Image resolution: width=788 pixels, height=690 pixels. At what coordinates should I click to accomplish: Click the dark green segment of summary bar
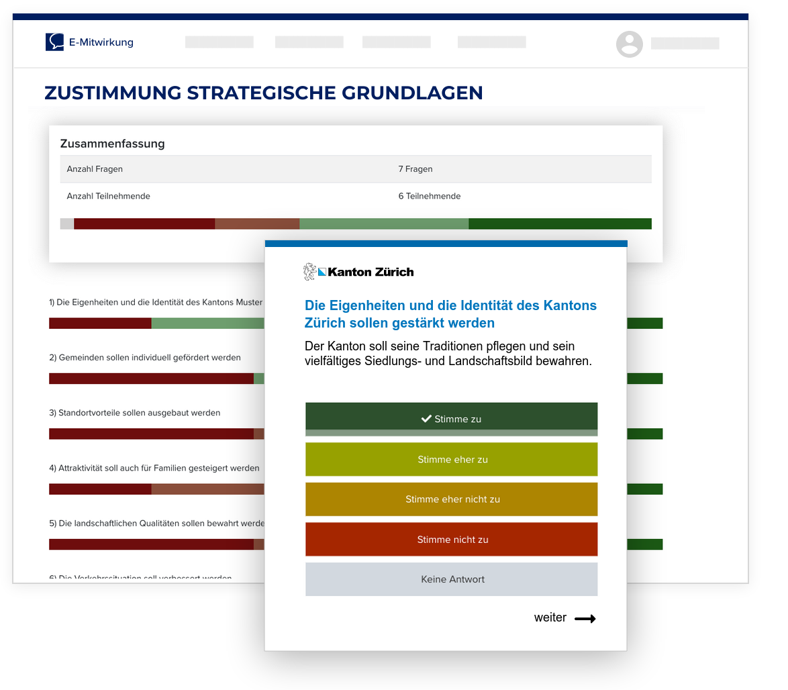pyautogui.click(x=559, y=224)
